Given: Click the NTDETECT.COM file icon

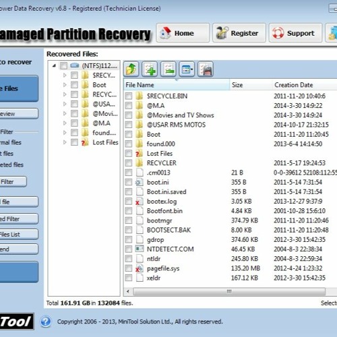Looking at the screenshot, I should (x=140, y=249).
